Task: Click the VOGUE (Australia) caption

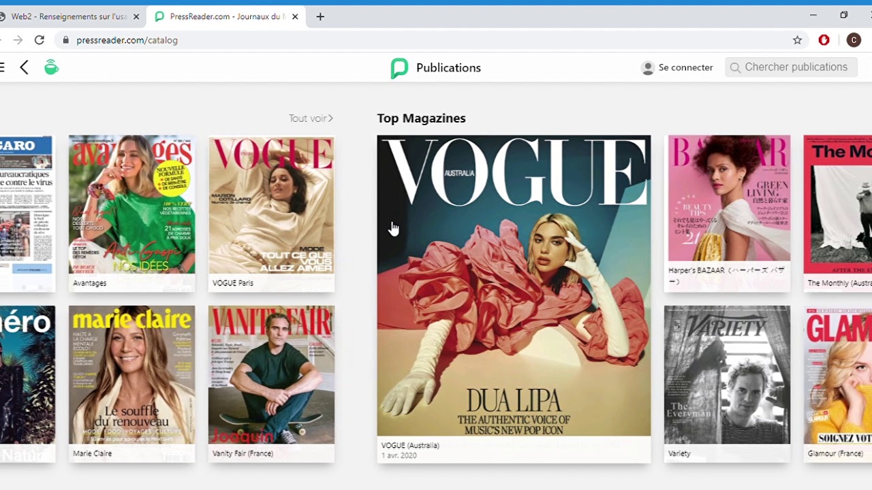Action: click(x=410, y=445)
